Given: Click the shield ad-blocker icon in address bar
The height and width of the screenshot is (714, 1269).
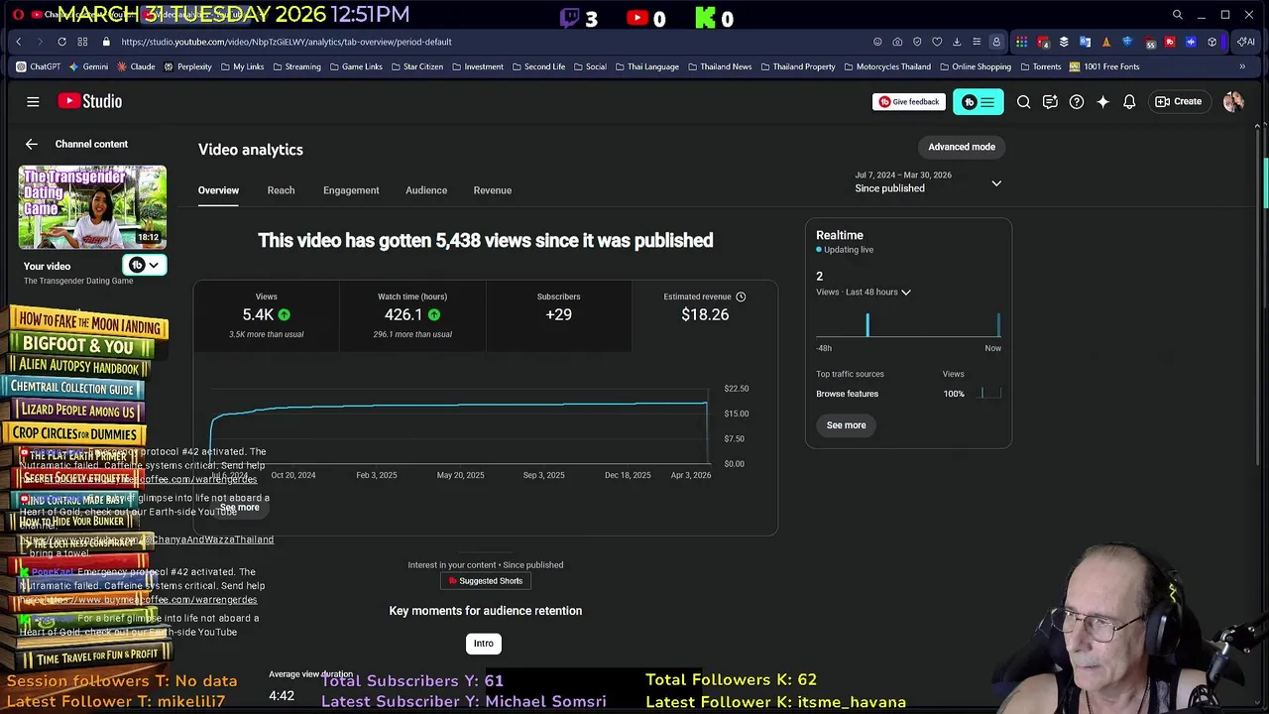Looking at the screenshot, I should click(917, 42).
